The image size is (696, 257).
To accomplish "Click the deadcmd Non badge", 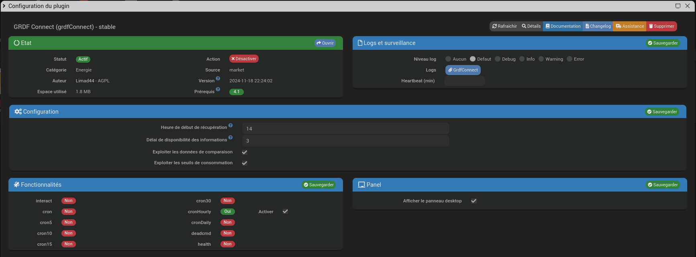I will click(228, 233).
